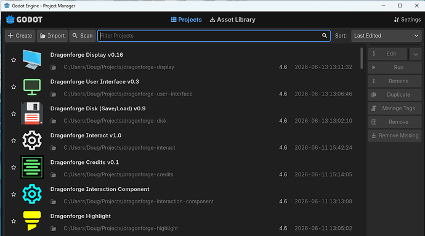This screenshot has width=425, height=236.
Task: Toggle favorite star on Dragonforge Credits v0.1
Action: coord(14,168)
